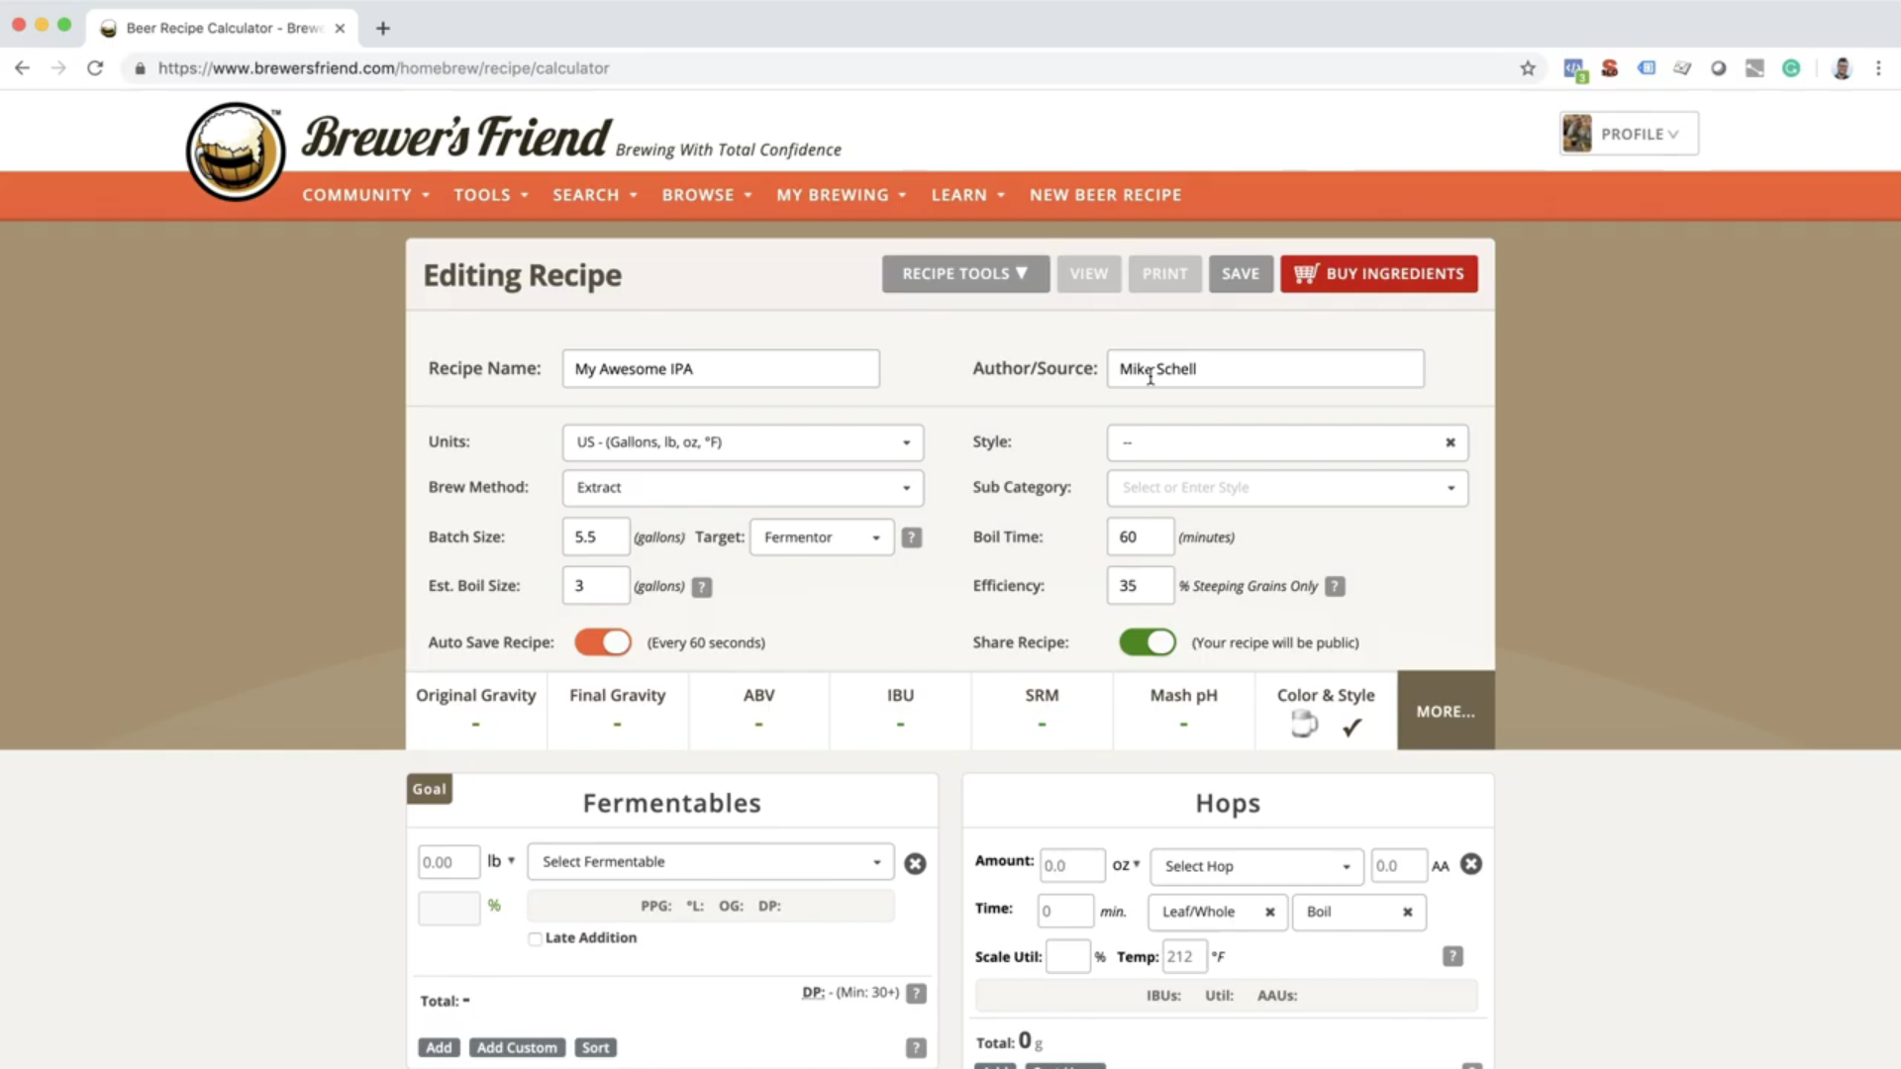1901x1069 pixels.
Task: Click the MORE... stats button
Action: tap(1446, 711)
